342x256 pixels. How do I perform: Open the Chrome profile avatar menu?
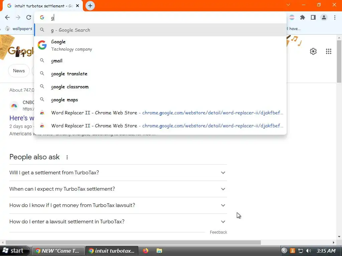324,17
